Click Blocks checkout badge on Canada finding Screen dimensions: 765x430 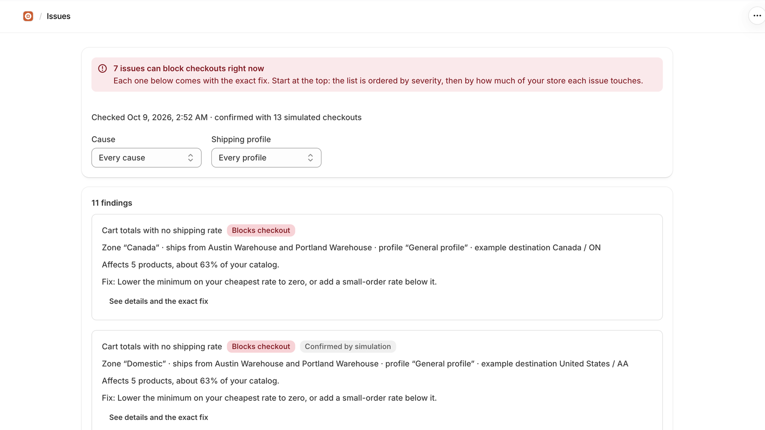click(x=261, y=230)
